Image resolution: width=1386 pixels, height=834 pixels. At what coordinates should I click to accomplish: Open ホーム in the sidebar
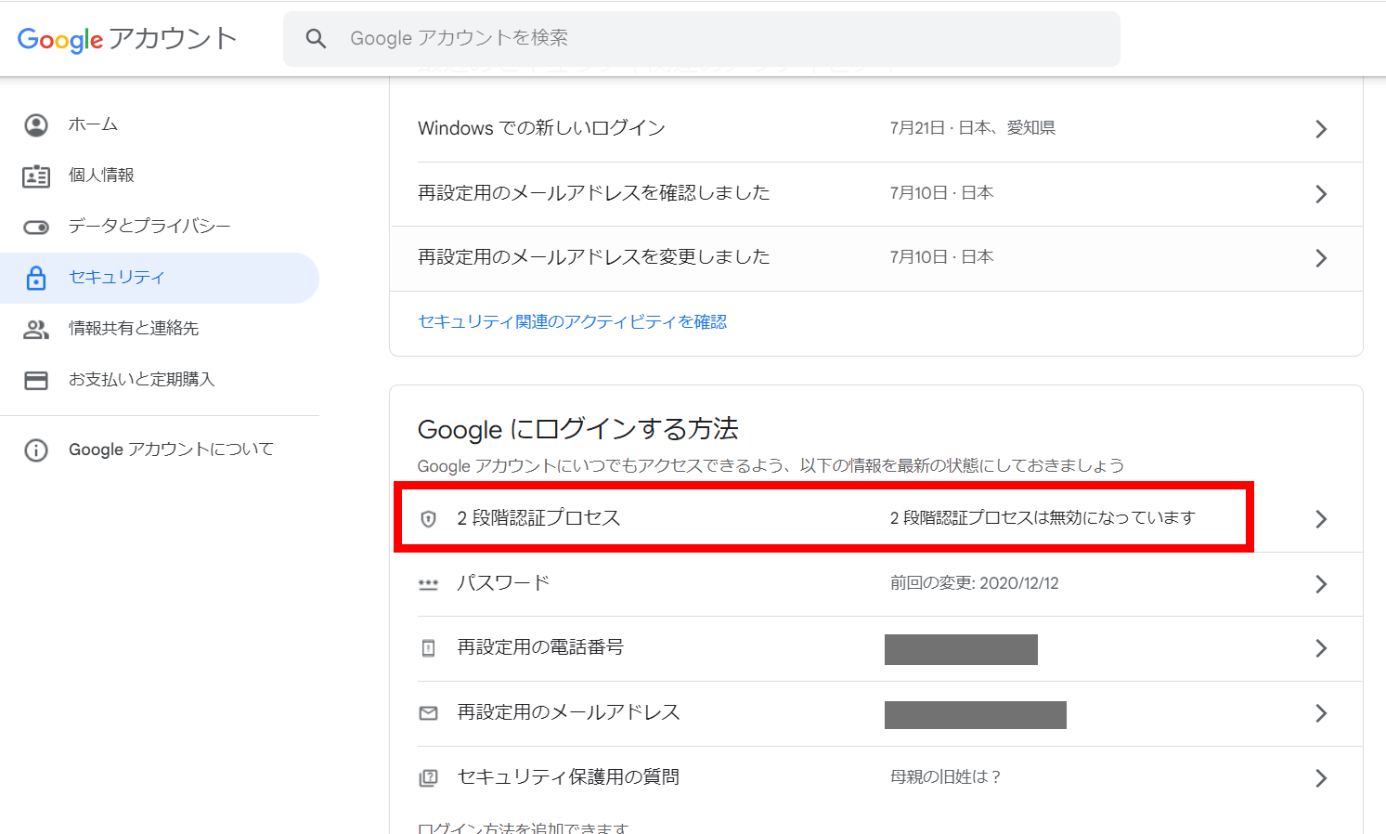pos(160,124)
